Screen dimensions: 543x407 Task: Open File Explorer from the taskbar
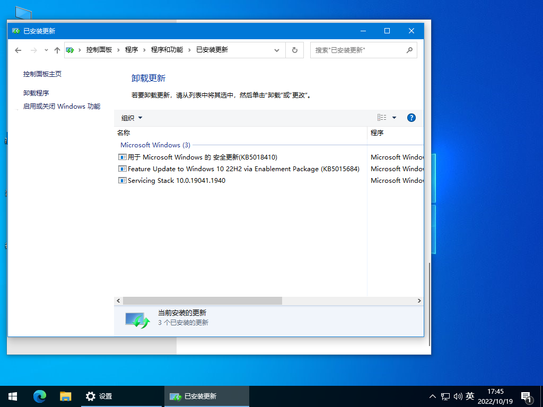point(66,396)
